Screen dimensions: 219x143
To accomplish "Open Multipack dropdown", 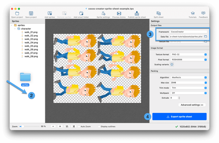I will click(188, 93).
